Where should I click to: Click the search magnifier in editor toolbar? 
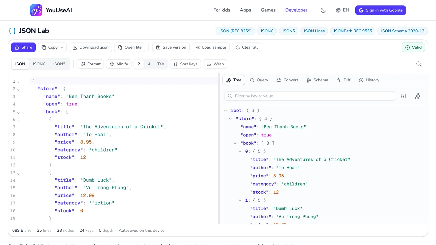[419, 64]
